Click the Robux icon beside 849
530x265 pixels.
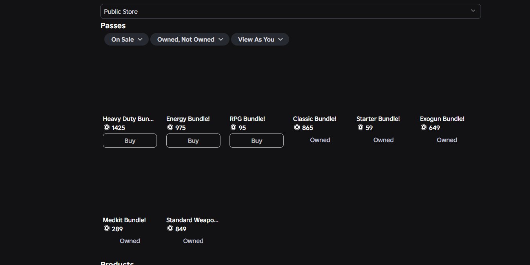170,228
